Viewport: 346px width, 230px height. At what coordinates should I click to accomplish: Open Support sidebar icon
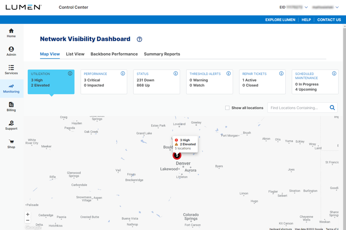click(11, 125)
